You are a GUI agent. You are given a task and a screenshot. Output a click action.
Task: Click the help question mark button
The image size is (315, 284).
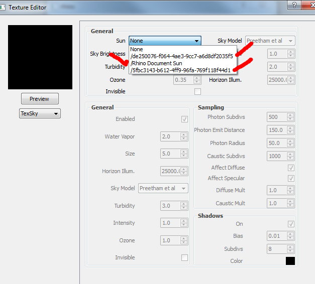294,5
